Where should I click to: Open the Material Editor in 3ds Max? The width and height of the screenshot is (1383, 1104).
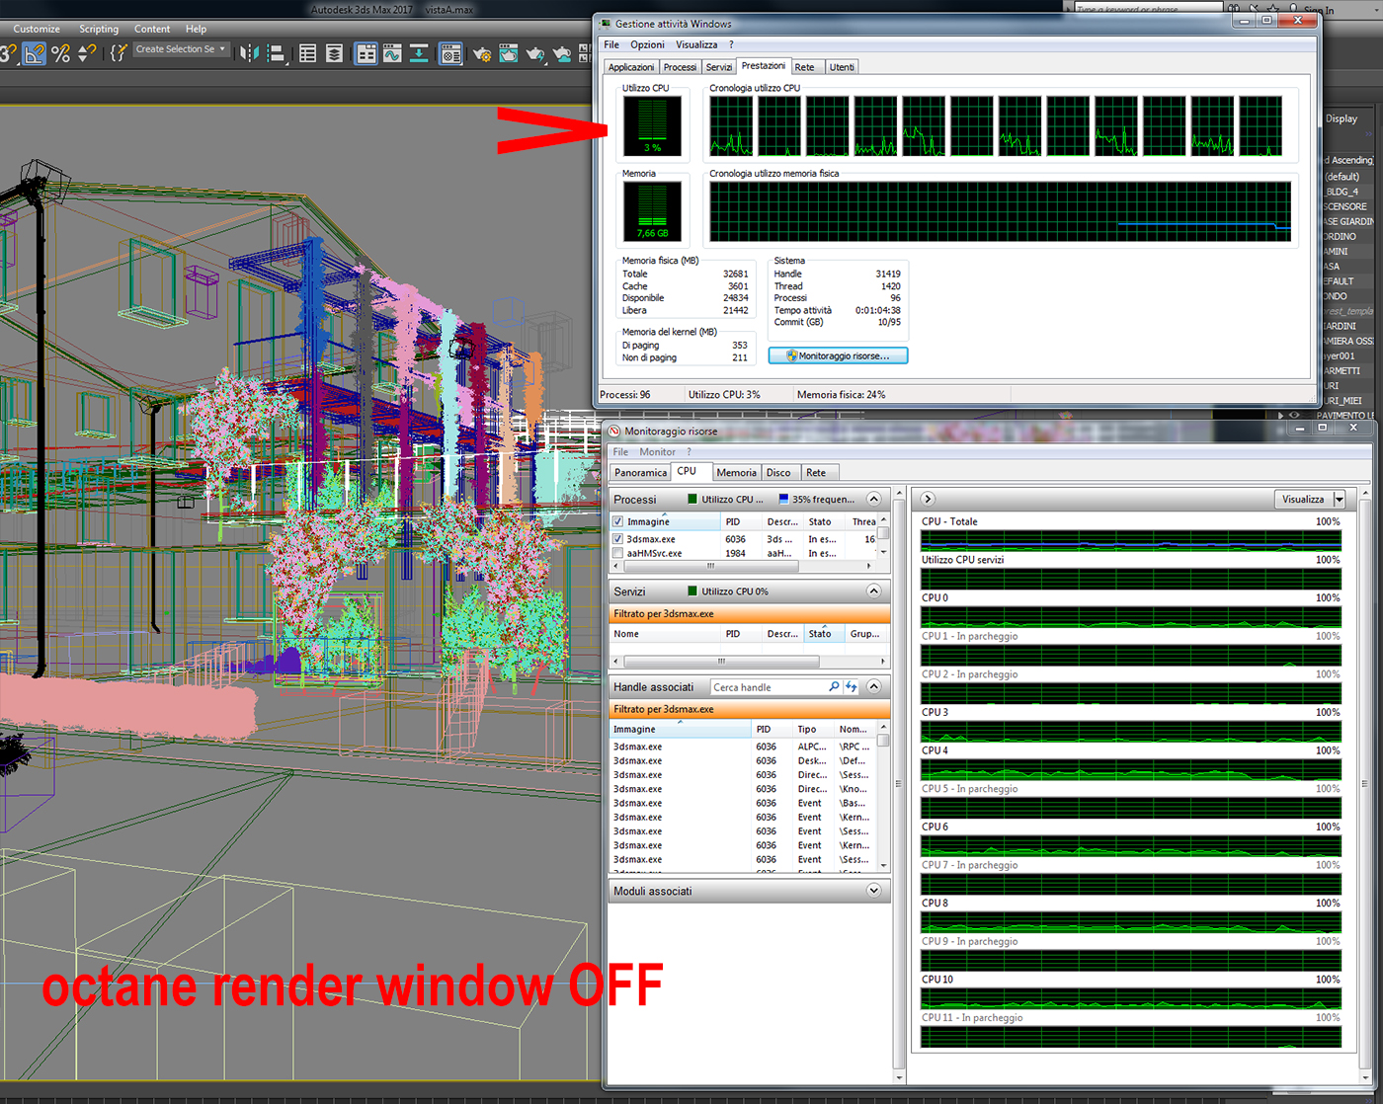click(450, 53)
